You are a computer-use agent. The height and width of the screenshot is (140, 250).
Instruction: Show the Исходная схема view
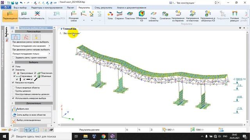point(73,16)
